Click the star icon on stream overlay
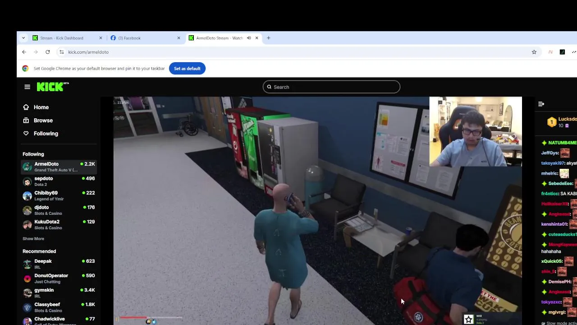The image size is (577, 325). pos(468,320)
